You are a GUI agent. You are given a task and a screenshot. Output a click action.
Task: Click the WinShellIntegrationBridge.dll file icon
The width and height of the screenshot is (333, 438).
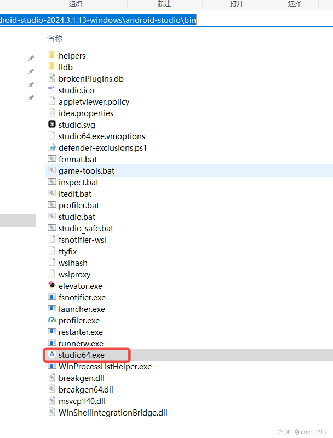click(51, 412)
